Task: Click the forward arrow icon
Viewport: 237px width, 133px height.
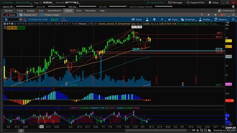Action: pyautogui.click(x=215, y=15)
